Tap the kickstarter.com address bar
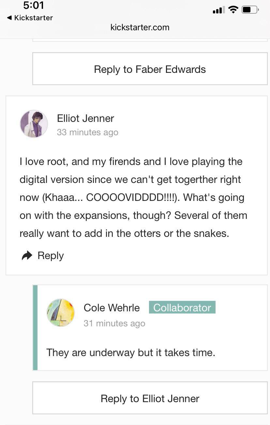Image resolution: width=270 pixels, height=425 pixels. pos(140,27)
